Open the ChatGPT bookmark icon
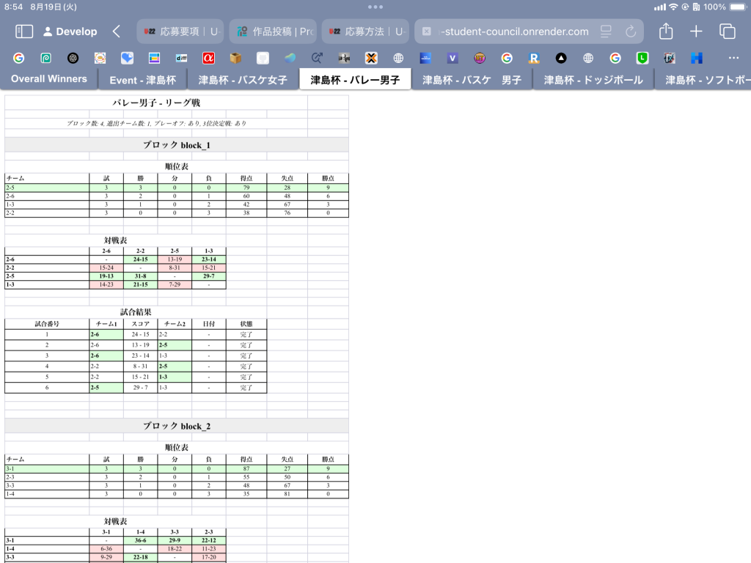Screen dimensions: 751x563 click(x=73, y=58)
